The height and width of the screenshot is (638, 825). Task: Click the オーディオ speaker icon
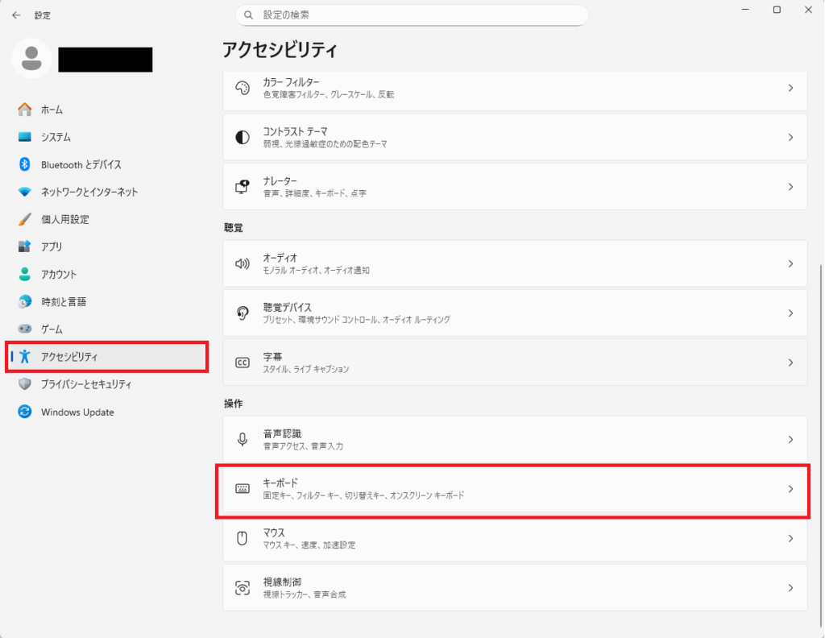[x=243, y=263]
